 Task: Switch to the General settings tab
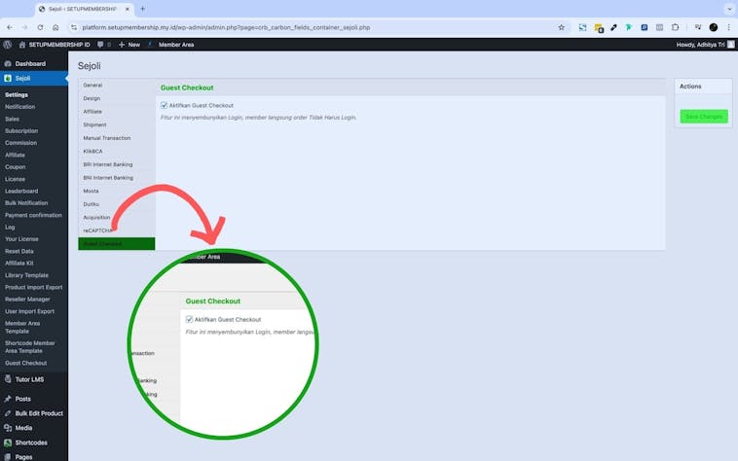click(x=92, y=86)
